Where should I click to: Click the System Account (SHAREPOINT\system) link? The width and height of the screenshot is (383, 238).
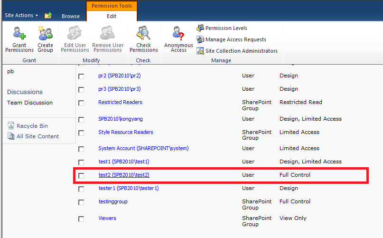pyautogui.click(x=143, y=148)
